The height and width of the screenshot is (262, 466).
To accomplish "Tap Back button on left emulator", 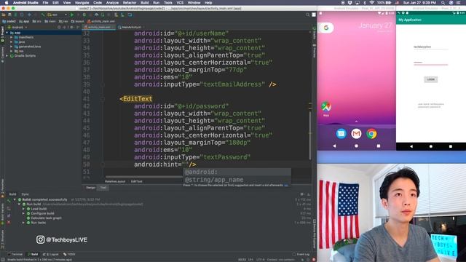I will click(x=334, y=146).
